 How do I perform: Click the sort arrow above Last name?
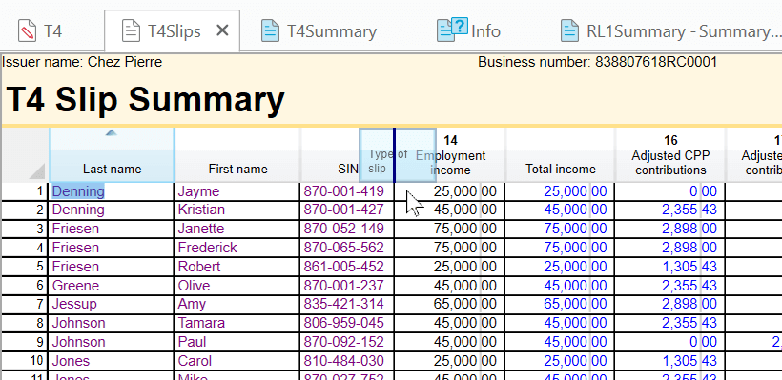click(112, 133)
